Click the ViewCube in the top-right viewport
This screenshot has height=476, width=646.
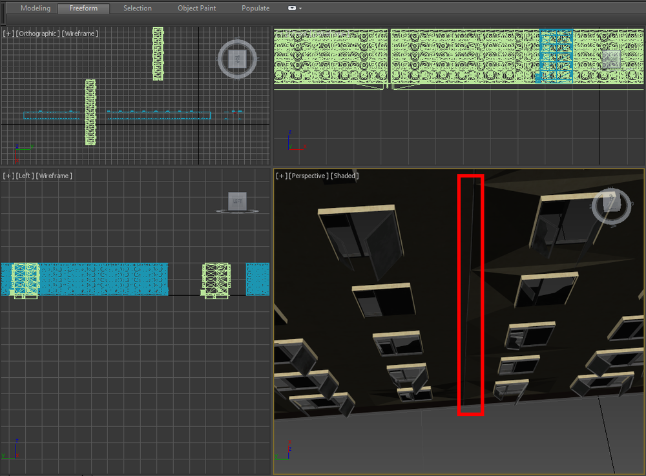pos(611,59)
